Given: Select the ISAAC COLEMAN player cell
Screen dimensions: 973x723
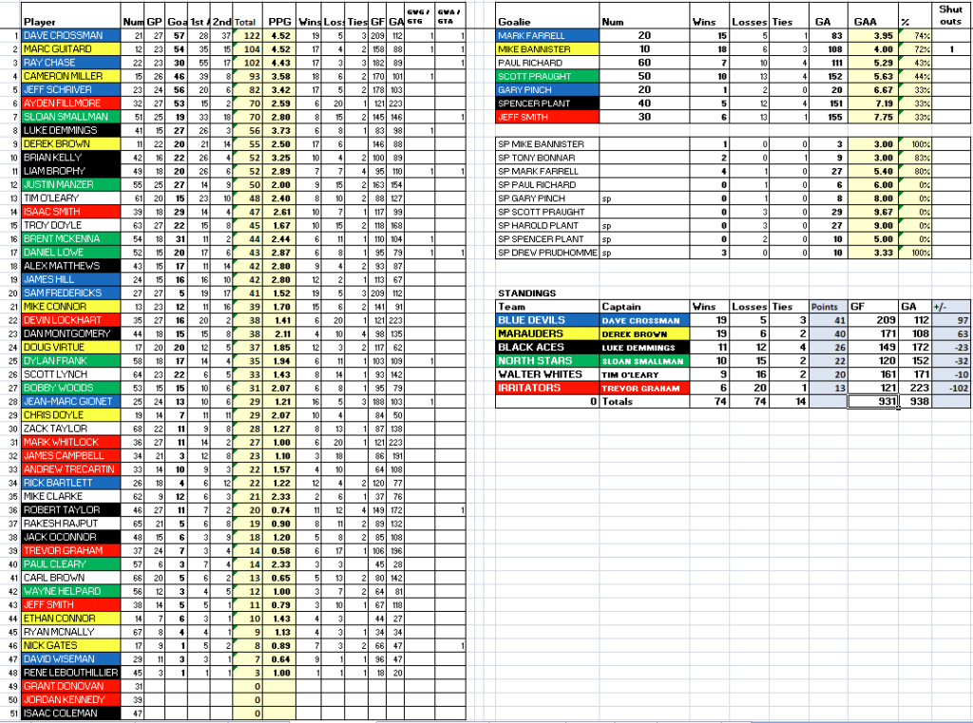Looking at the screenshot, I should (x=68, y=713).
